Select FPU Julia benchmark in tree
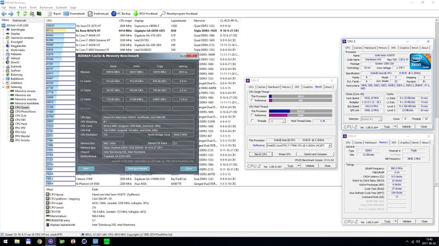The image size is (439, 246). pyautogui.click(x=18, y=132)
